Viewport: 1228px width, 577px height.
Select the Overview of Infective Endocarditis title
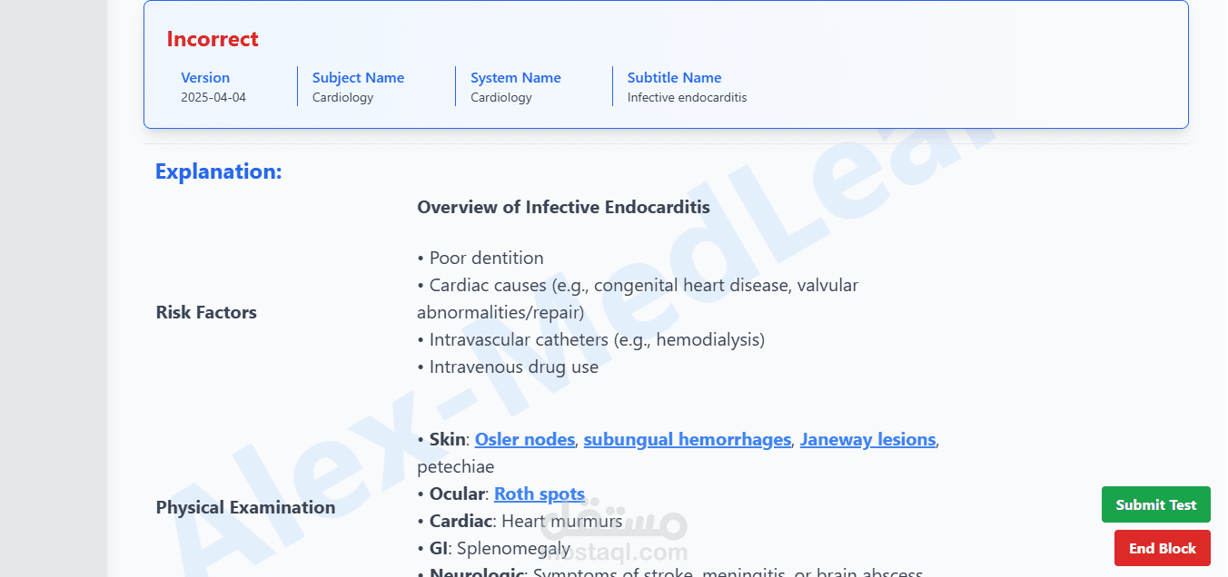click(564, 207)
